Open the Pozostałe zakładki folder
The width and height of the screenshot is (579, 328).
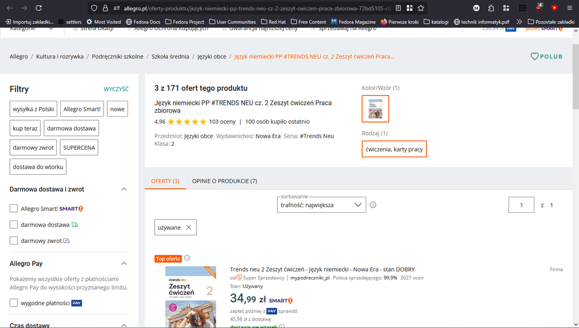(551, 22)
